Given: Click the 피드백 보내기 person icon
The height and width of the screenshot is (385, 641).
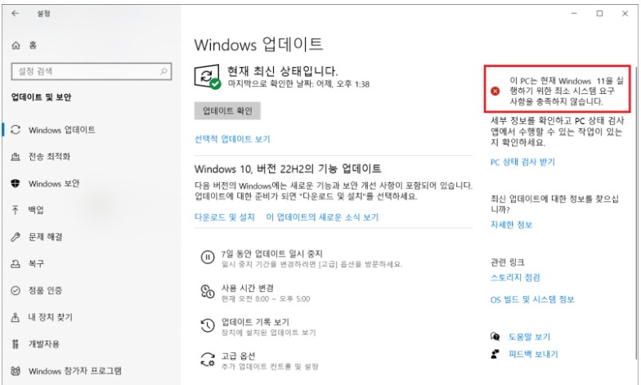Looking at the screenshot, I should (495, 354).
